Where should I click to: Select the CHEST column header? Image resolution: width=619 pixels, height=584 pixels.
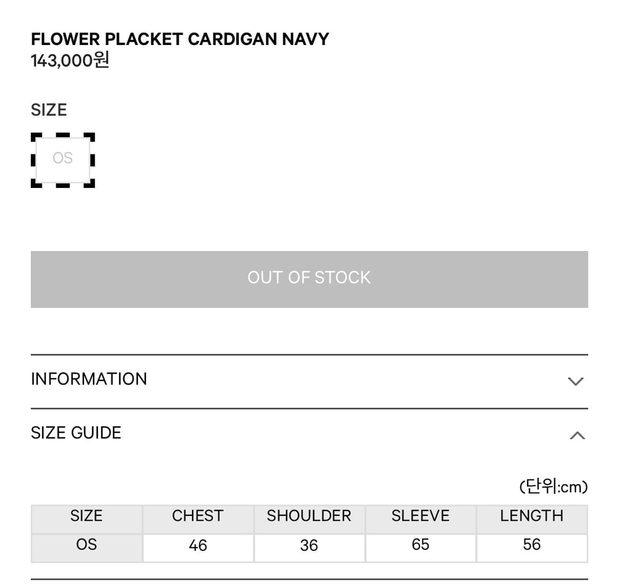pyautogui.click(x=198, y=516)
